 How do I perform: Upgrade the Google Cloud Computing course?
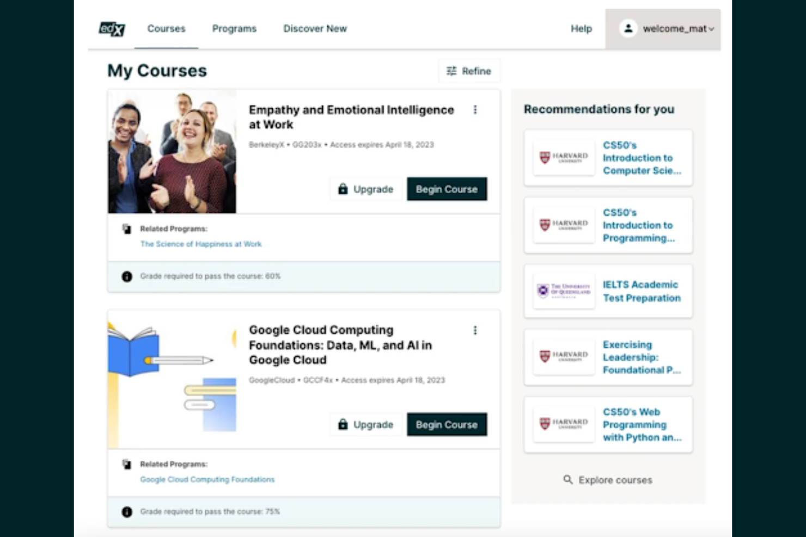[x=366, y=425]
